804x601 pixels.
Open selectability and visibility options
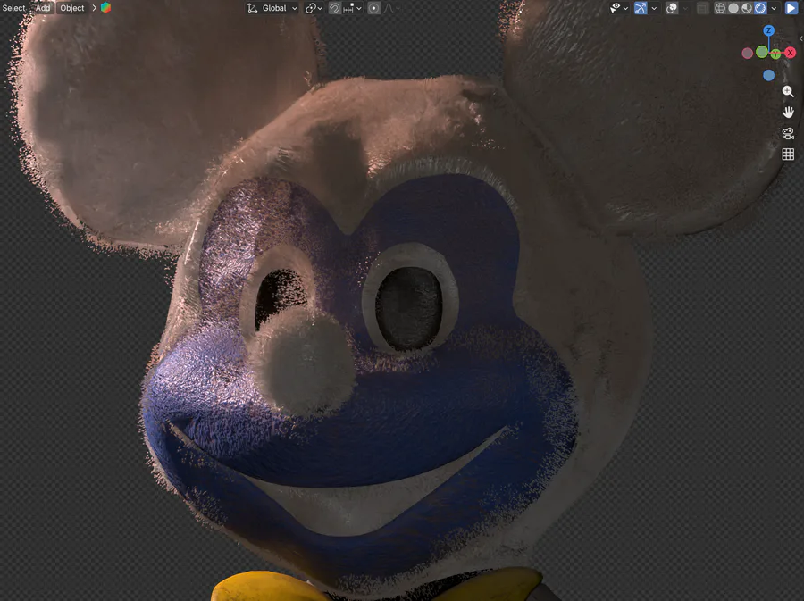pyautogui.click(x=619, y=8)
